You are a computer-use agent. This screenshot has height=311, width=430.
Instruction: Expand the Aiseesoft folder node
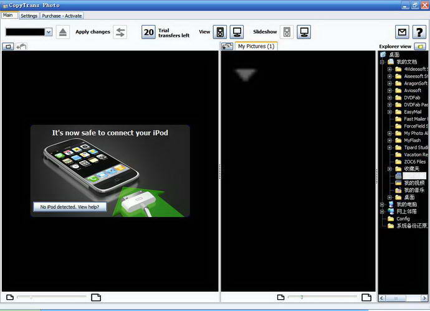(389, 76)
